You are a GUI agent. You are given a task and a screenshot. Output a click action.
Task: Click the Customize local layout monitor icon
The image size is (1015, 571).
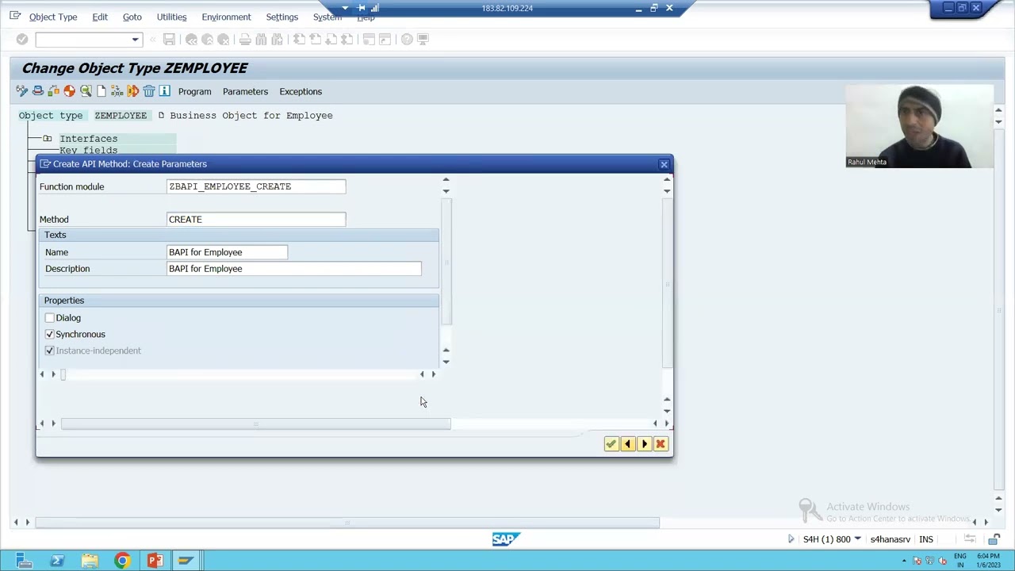tap(423, 39)
